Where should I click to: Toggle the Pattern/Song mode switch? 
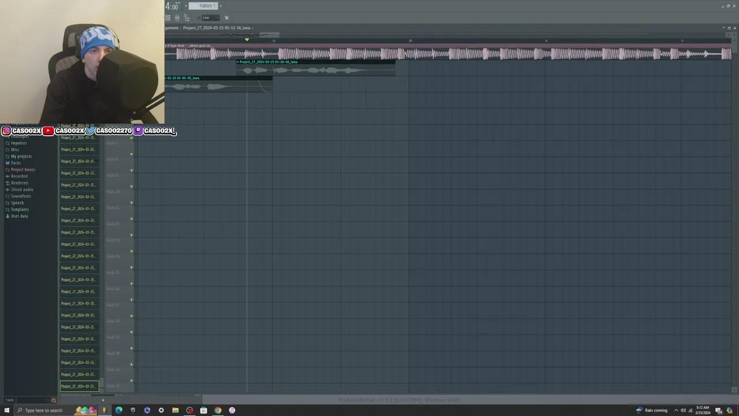coord(186,6)
